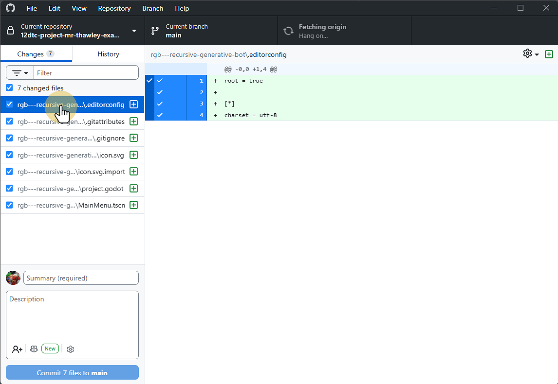This screenshot has width=558, height=384.
Task: Click the lock icon beside Current repository
Action: pos(10,30)
